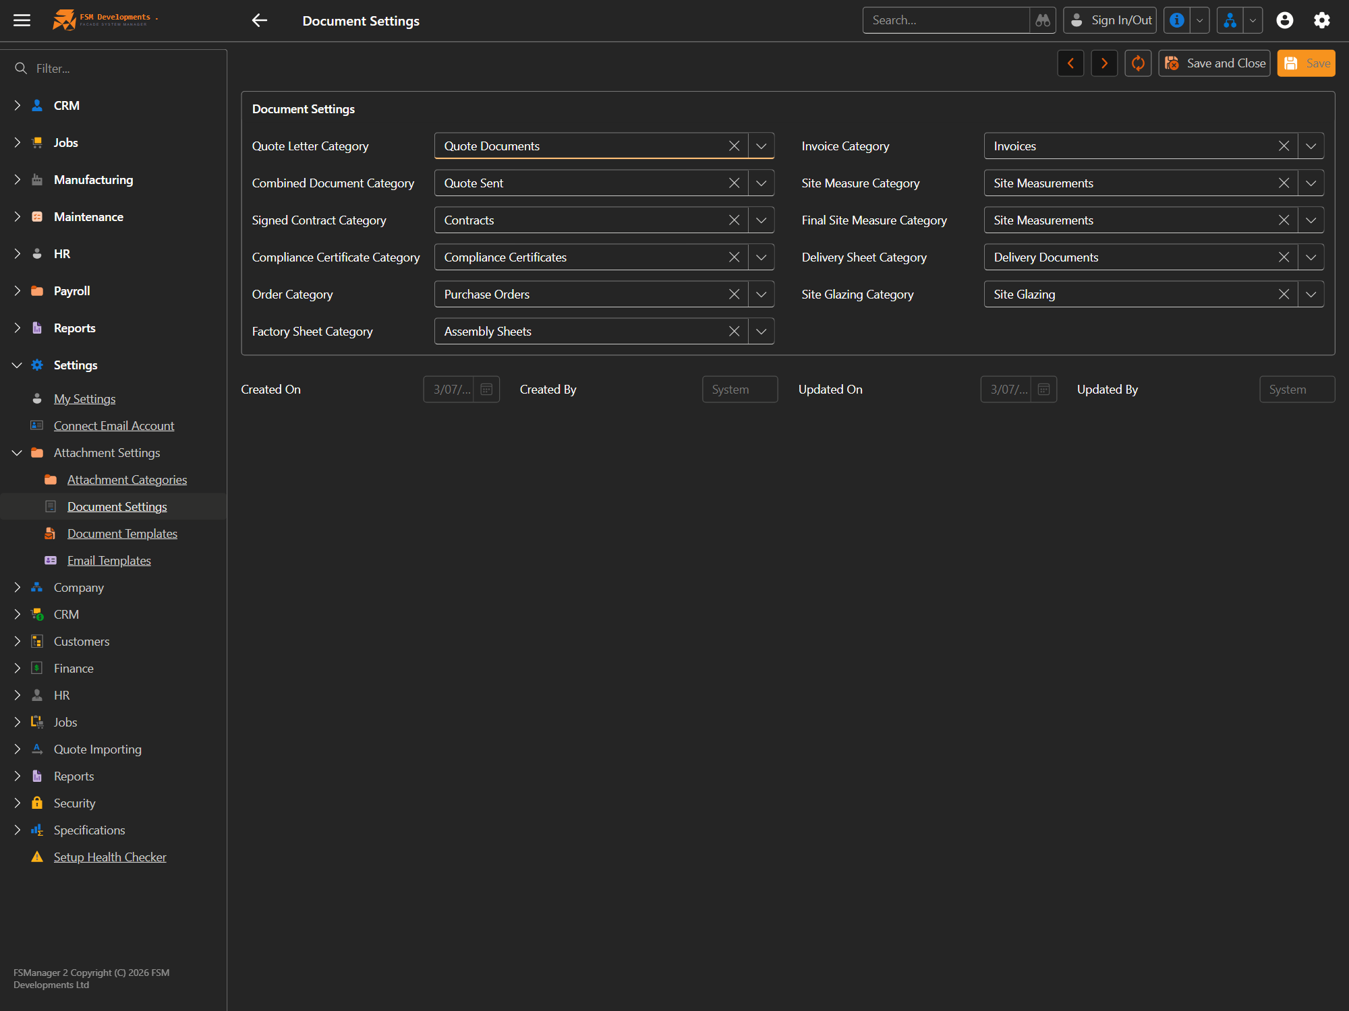
Task: Clear the Combined Document Category value
Action: coord(734,183)
